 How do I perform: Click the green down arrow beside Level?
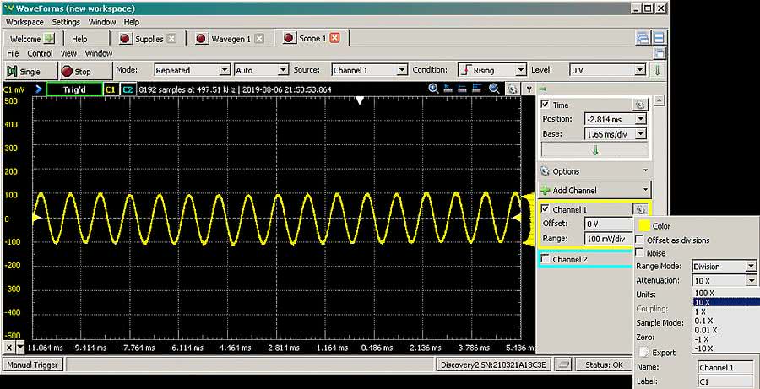point(657,70)
